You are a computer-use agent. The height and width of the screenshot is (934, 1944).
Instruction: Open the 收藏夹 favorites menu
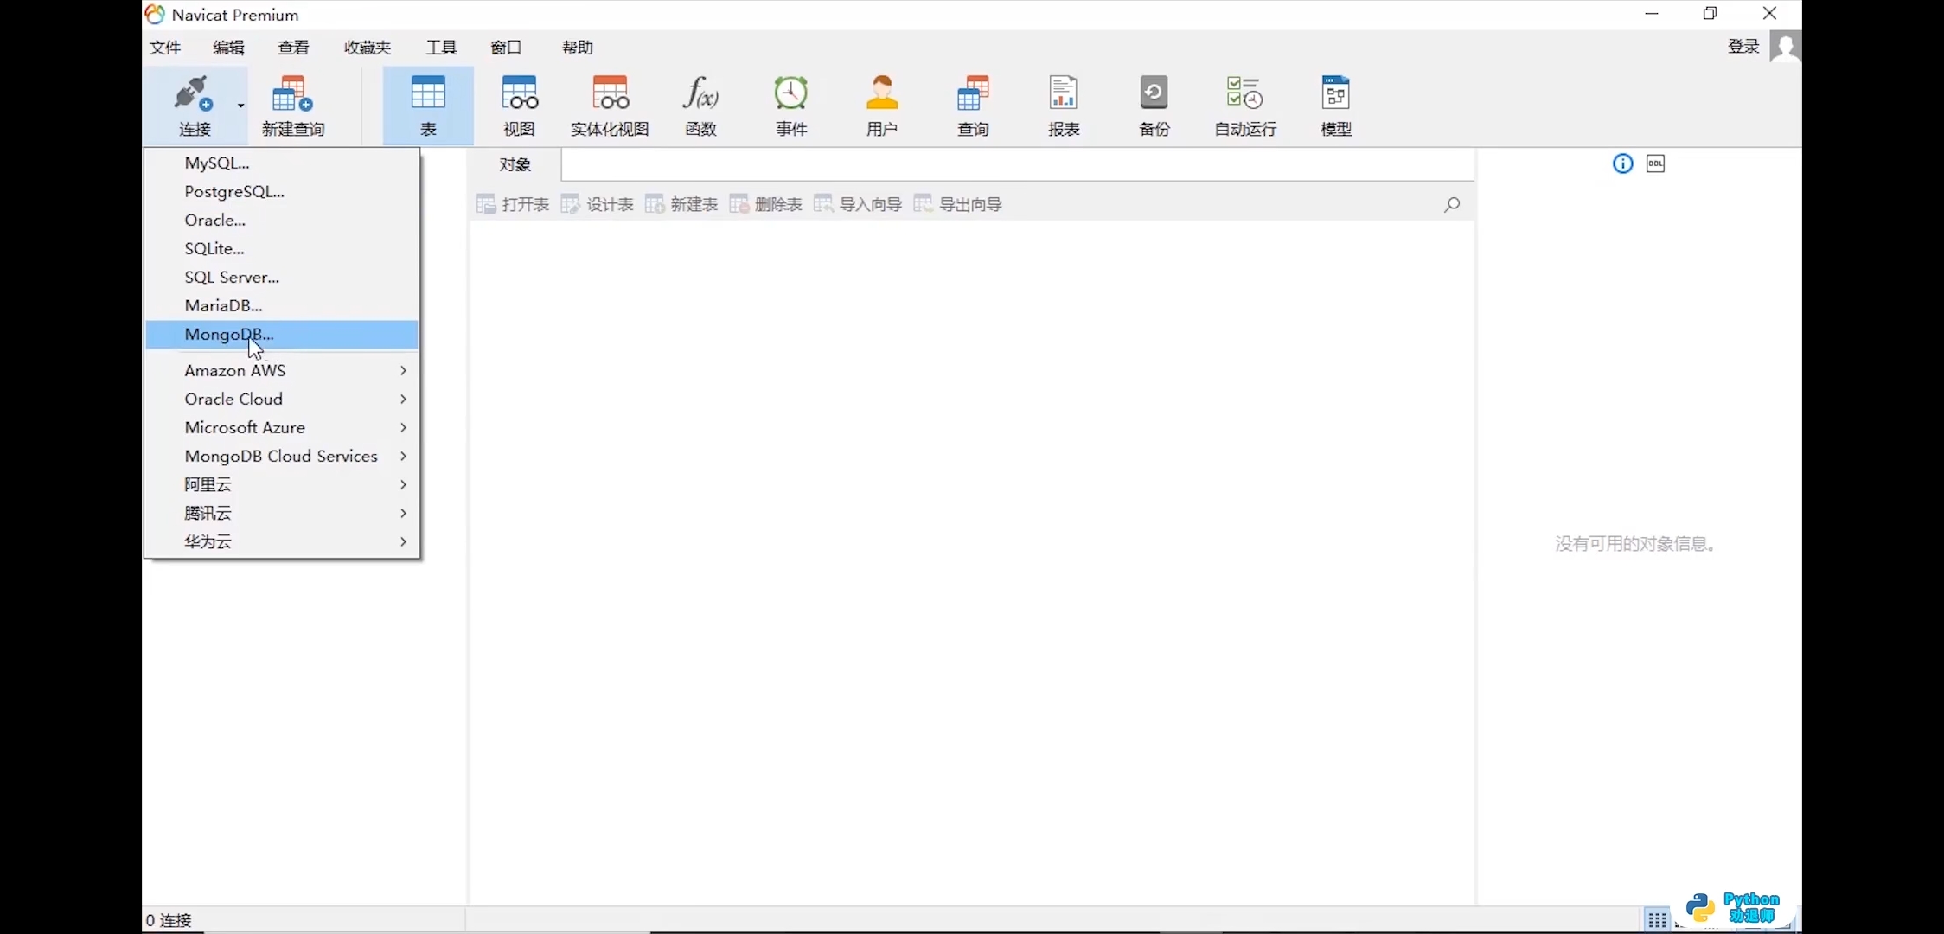pyautogui.click(x=368, y=48)
